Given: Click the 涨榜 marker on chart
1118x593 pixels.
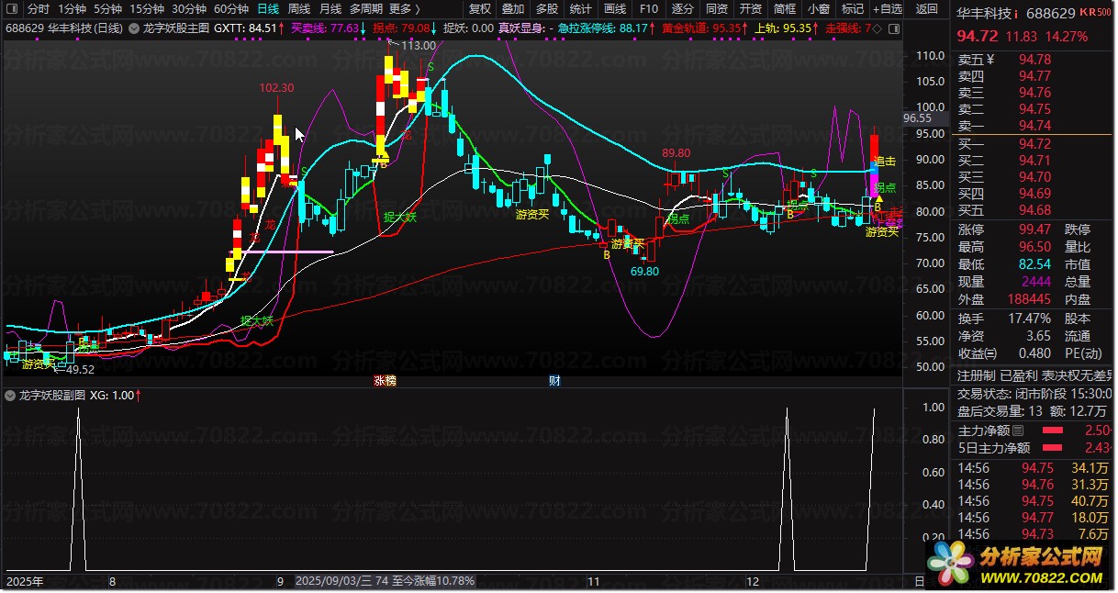Looking at the screenshot, I should coord(385,381).
